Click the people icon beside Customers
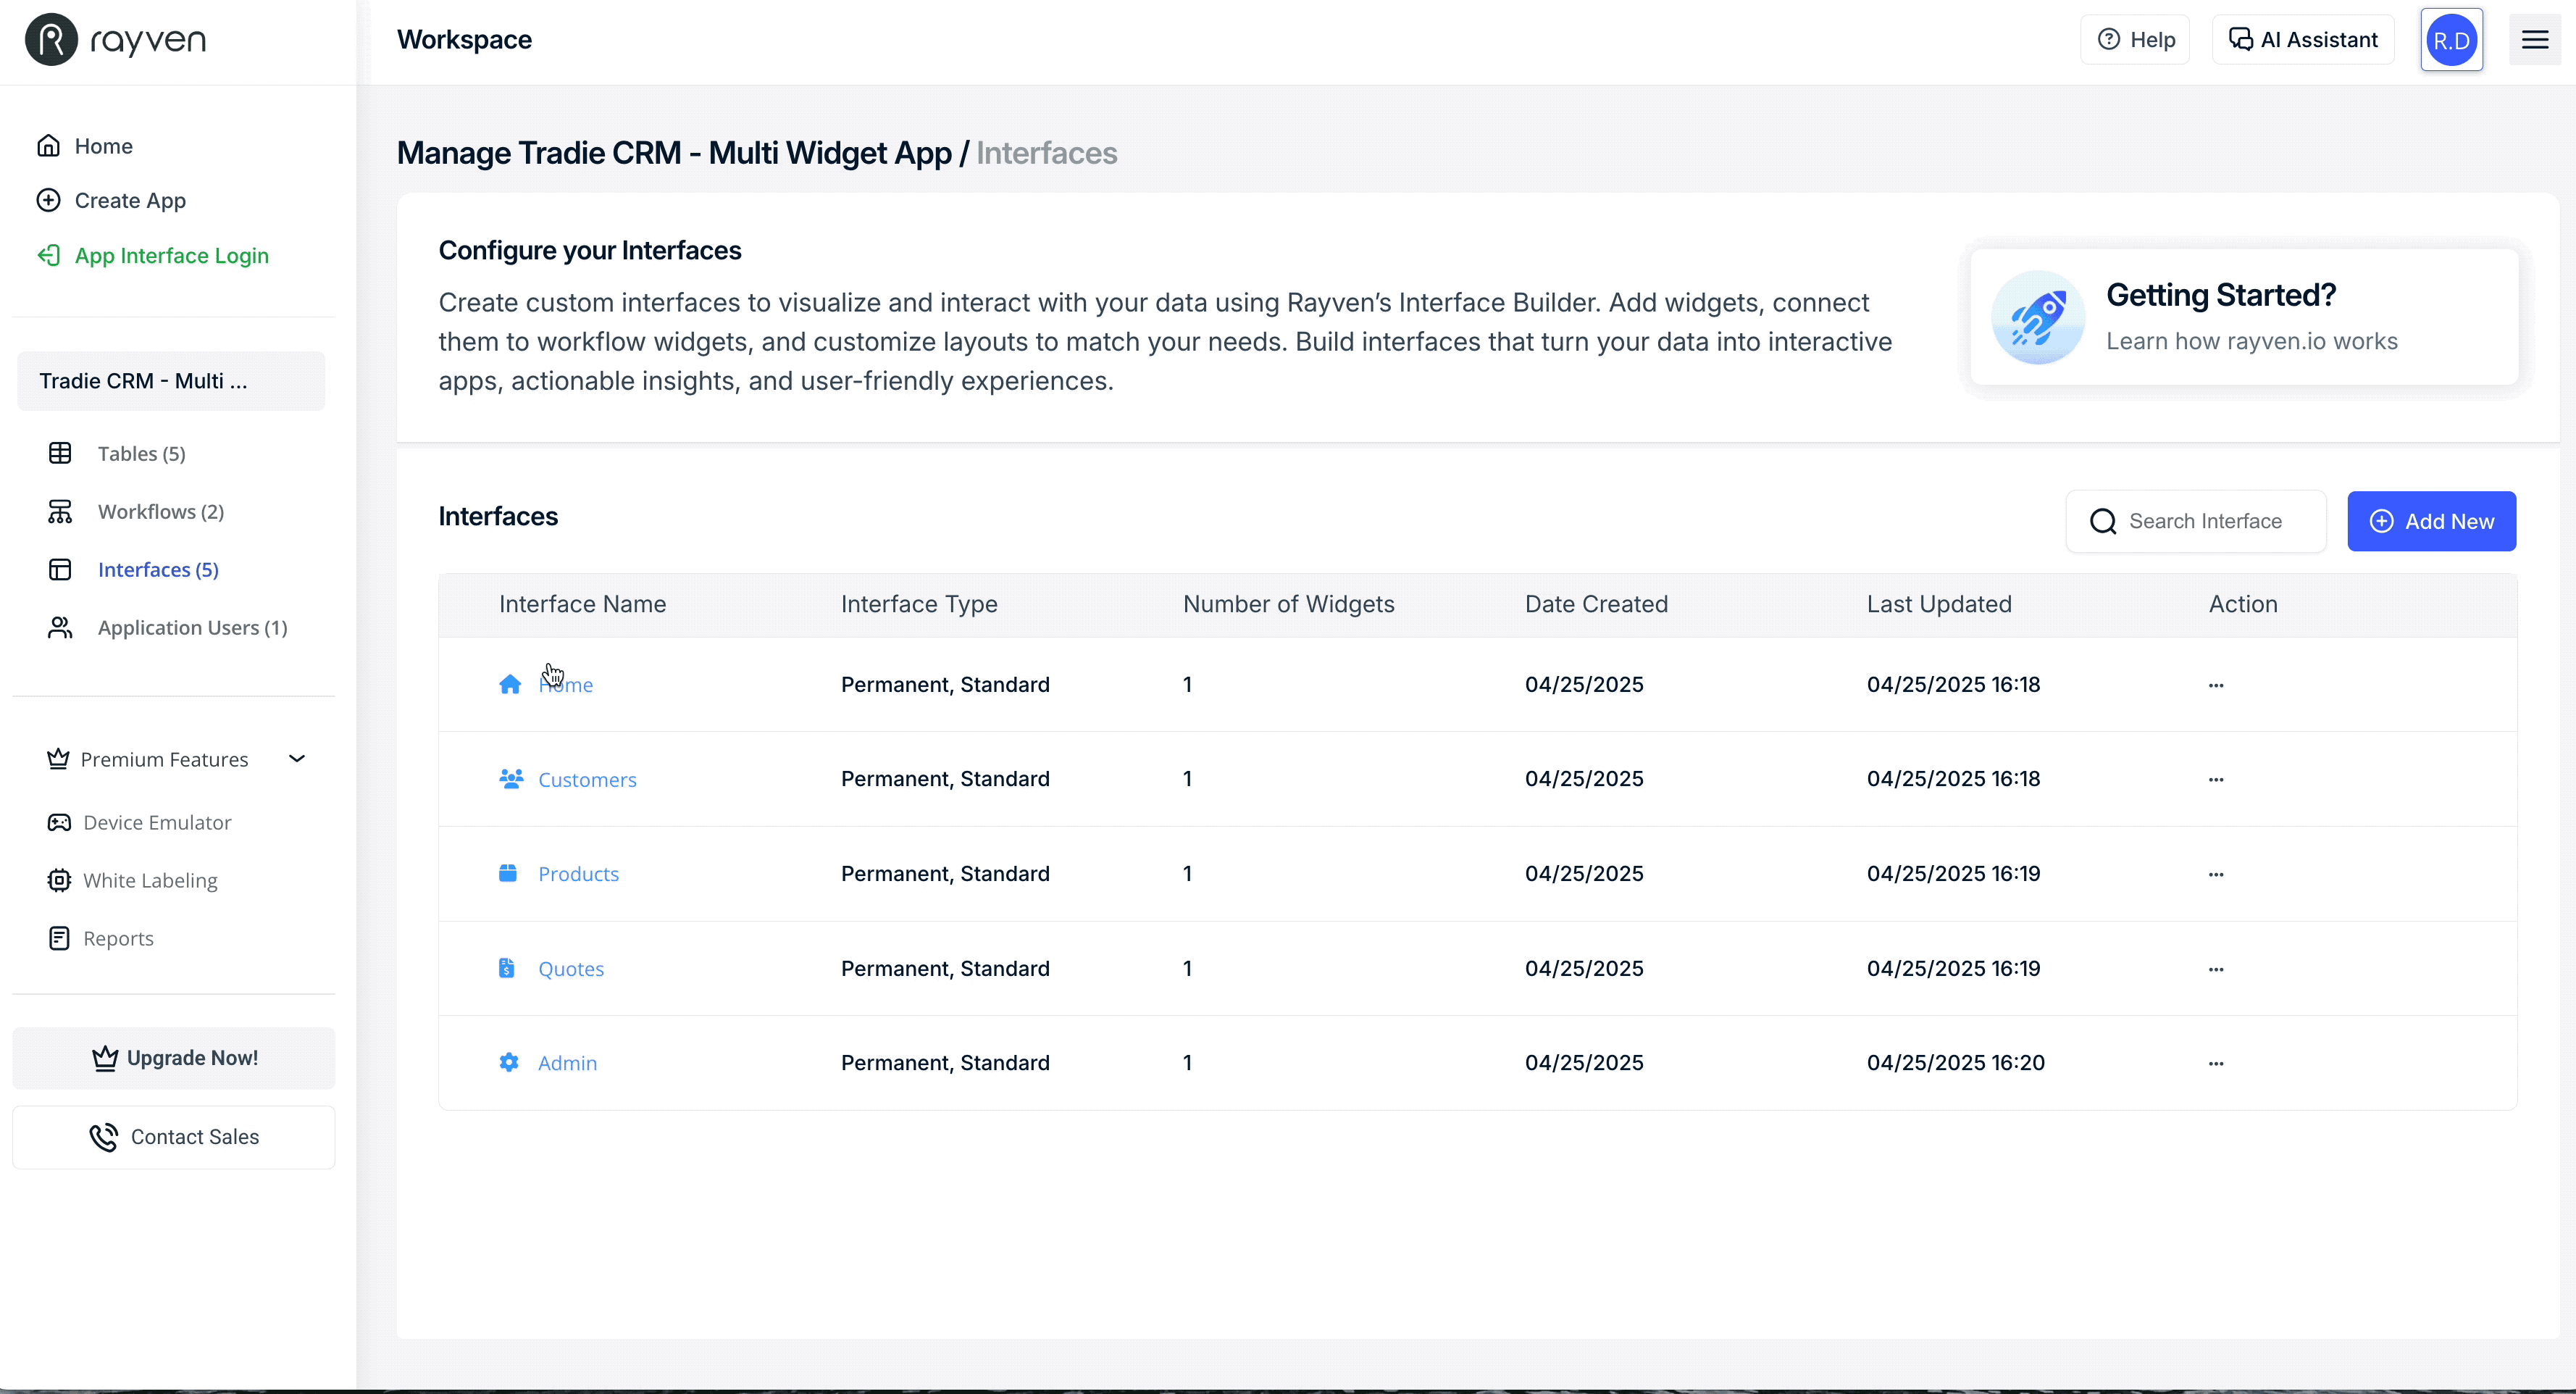This screenshot has height=1394, width=2576. [511, 778]
